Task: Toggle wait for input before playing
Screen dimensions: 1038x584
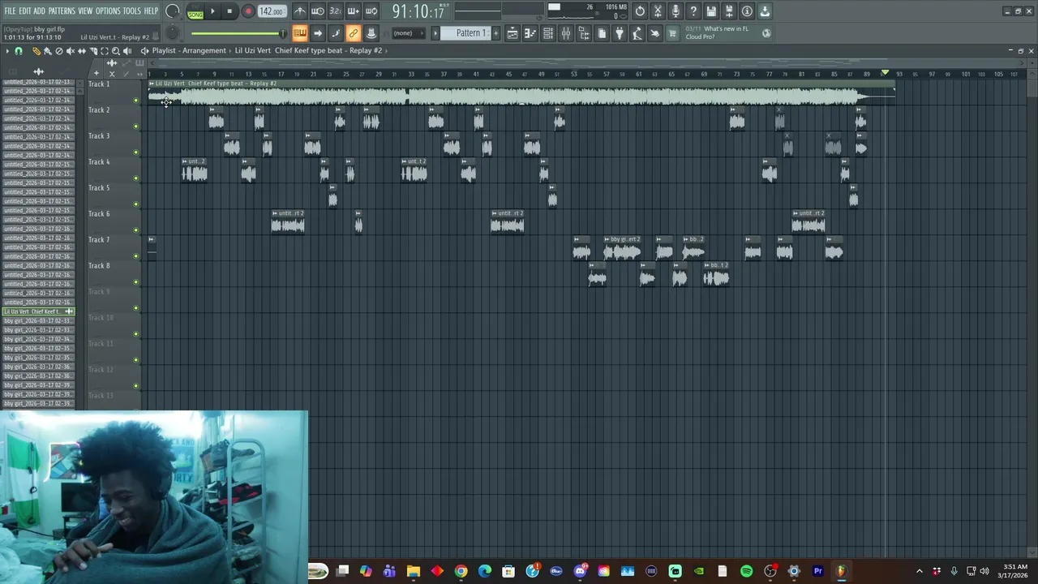Action: point(318,11)
